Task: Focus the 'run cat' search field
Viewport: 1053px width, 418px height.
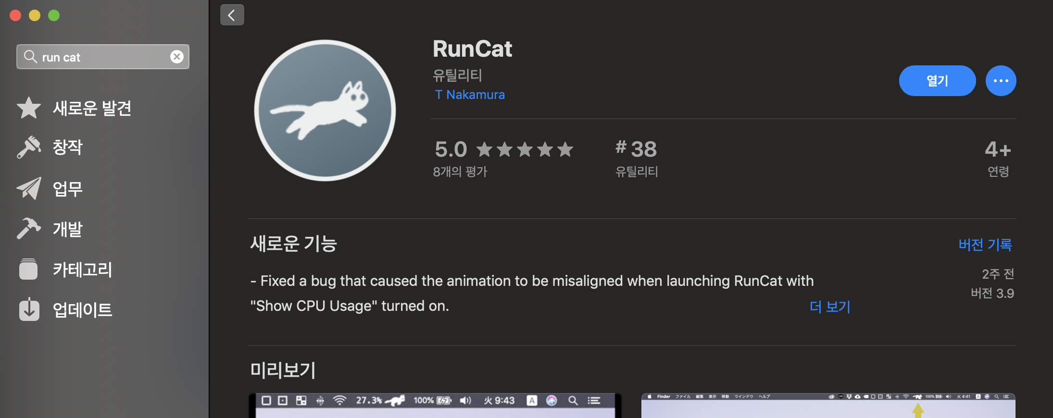Action: (103, 57)
